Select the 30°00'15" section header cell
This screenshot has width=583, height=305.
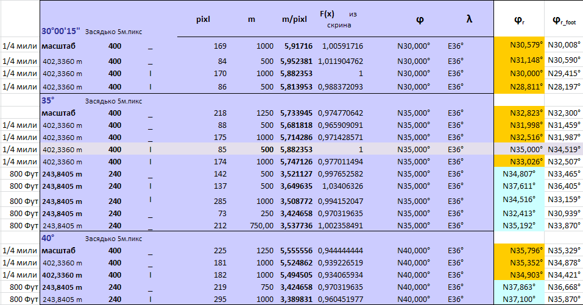click(61, 31)
